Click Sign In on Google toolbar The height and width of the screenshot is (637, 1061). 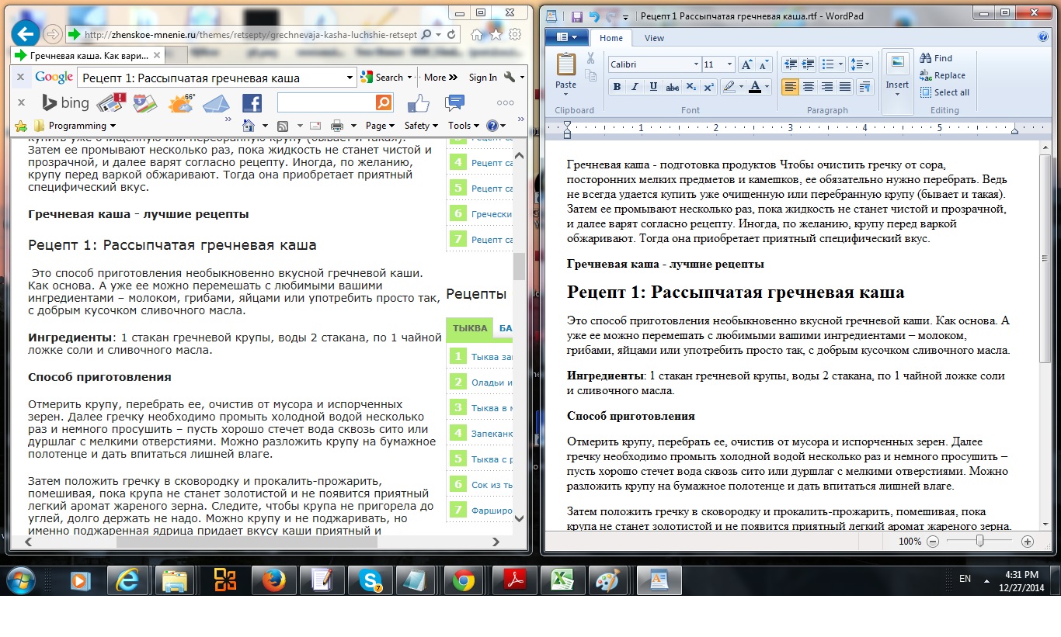click(482, 78)
